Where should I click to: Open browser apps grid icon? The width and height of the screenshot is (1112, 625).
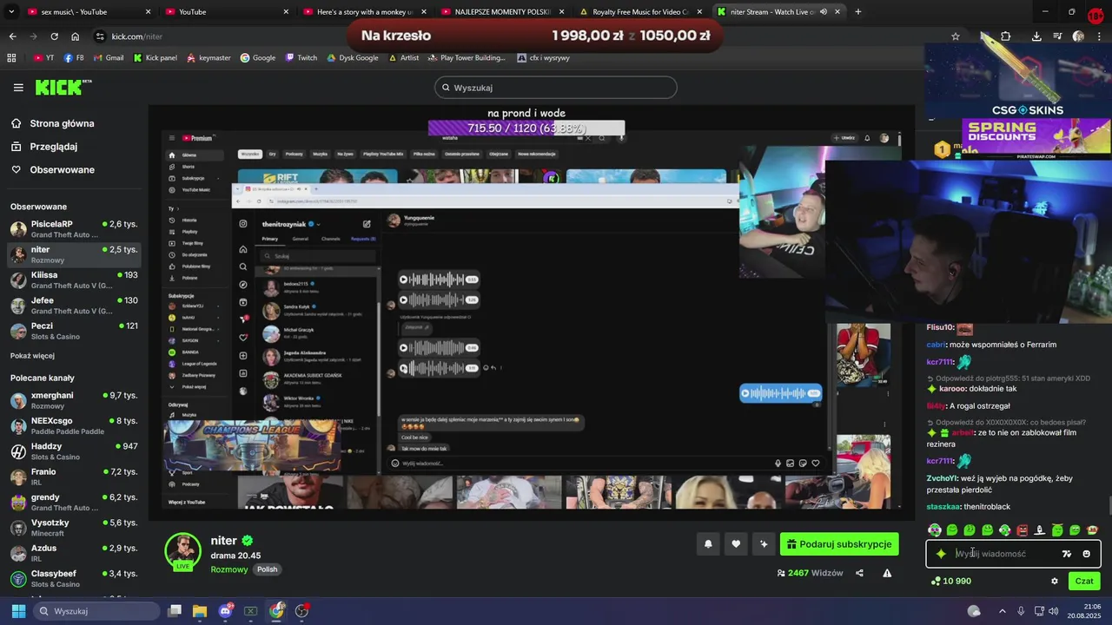[x=11, y=58]
